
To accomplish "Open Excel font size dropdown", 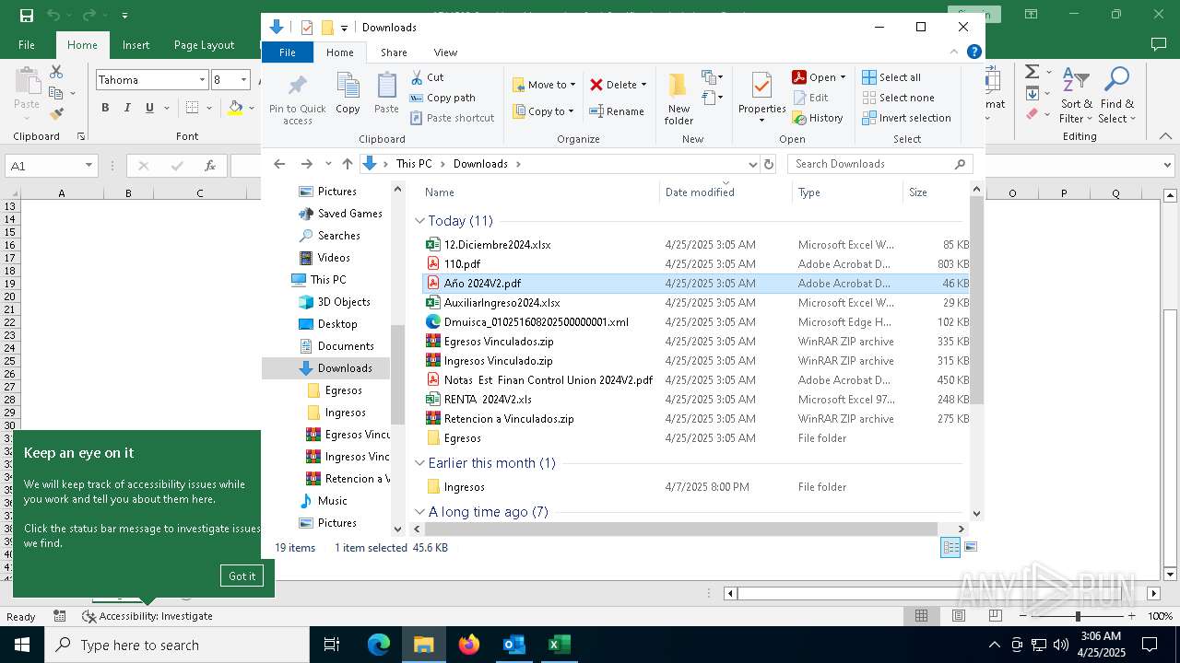I will 243,80.
